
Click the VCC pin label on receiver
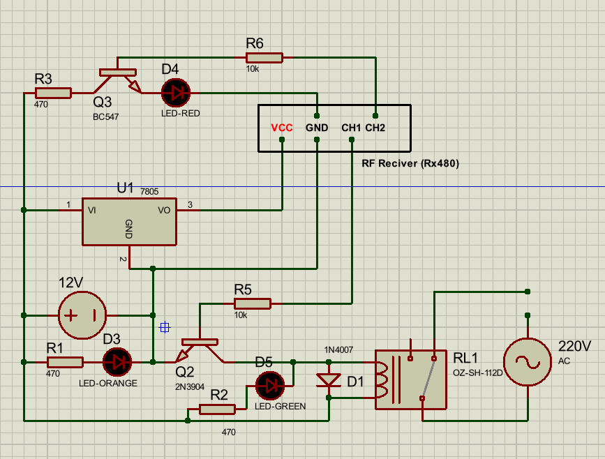pyautogui.click(x=282, y=128)
